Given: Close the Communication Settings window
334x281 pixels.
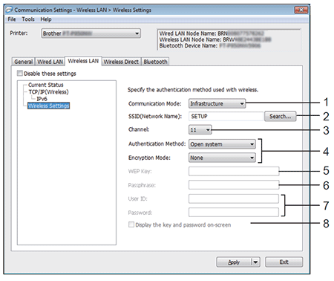Looking at the screenshot, I should [301, 10].
